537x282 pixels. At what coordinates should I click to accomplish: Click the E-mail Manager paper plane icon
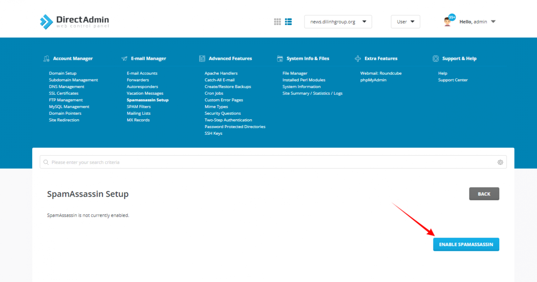[124, 59]
